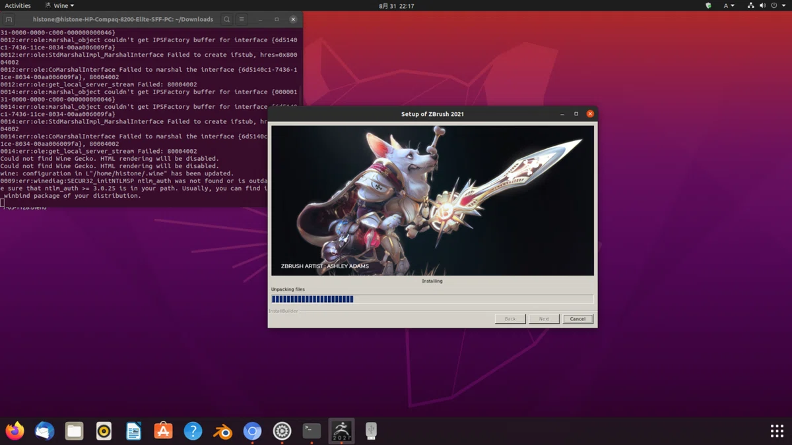Click the 'Unpacking files' status text
Image resolution: width=792 pixels, height=445 pixels.
(288, 289)
